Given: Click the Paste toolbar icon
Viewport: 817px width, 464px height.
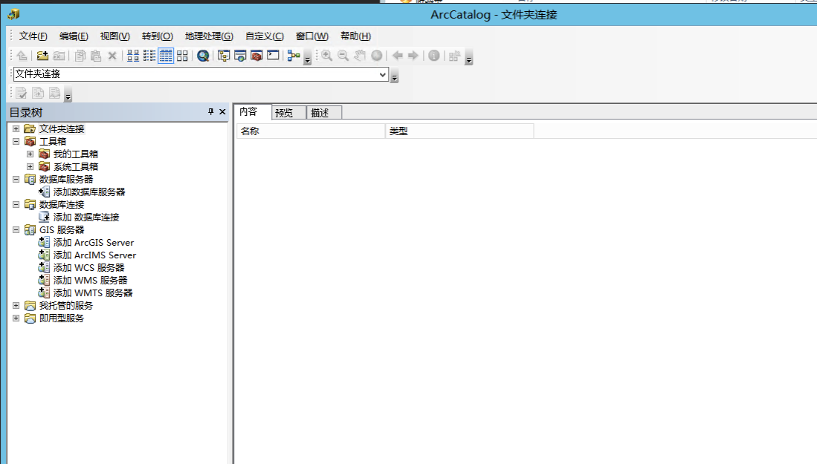Looking at the screenshot, I should click(x=96, y=56).
